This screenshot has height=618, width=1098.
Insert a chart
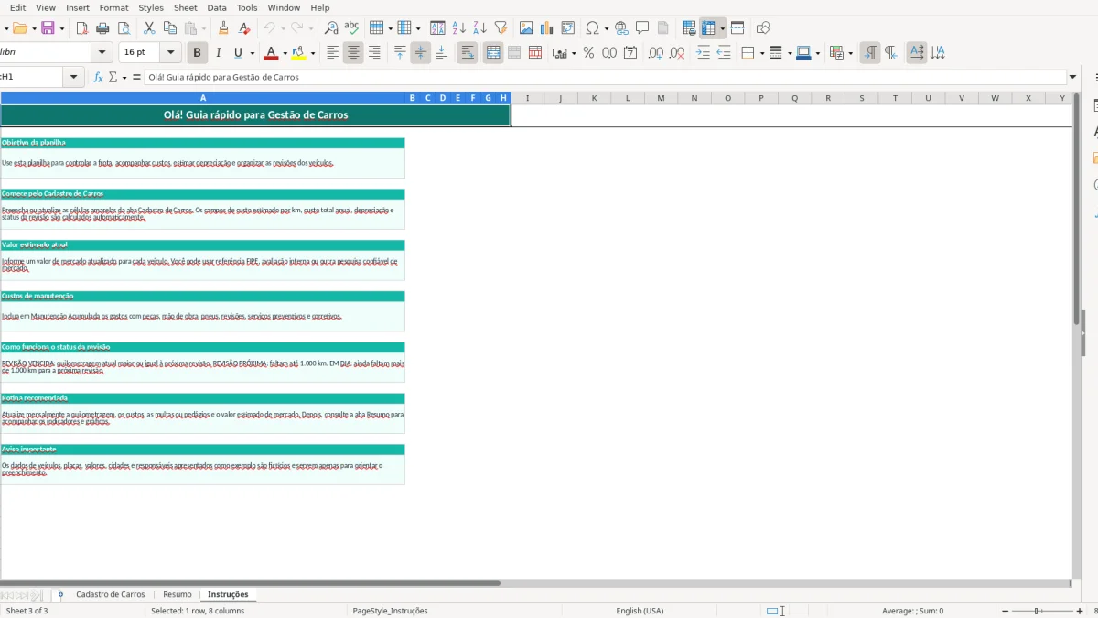pos(547,28)
